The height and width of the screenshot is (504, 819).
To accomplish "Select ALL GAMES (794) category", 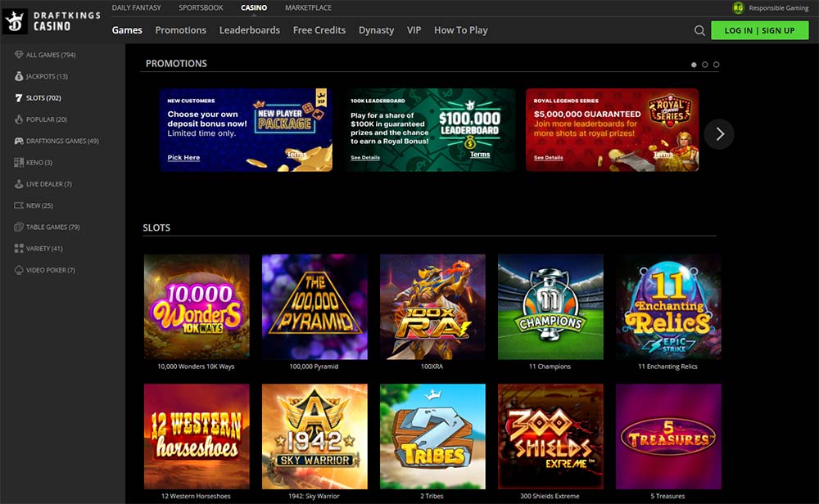I will 51,55.
